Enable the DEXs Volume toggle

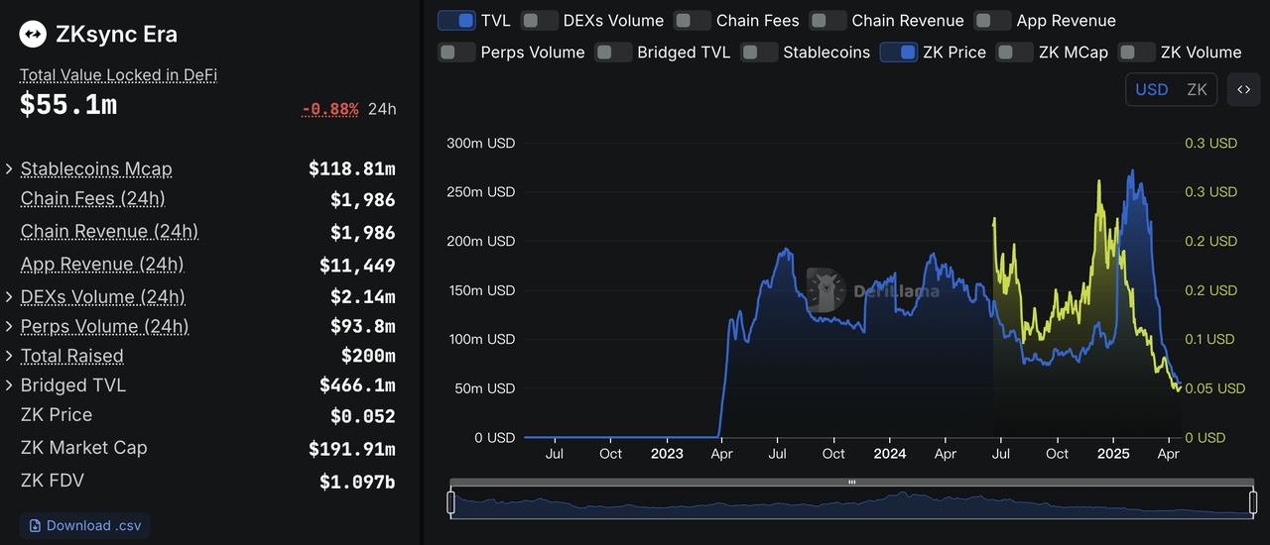click(540, 21)
